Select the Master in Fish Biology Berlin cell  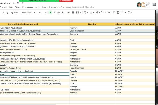pos(34,34)
